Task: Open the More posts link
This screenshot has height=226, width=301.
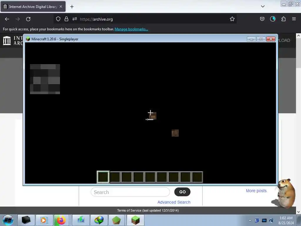Action: 256,191
